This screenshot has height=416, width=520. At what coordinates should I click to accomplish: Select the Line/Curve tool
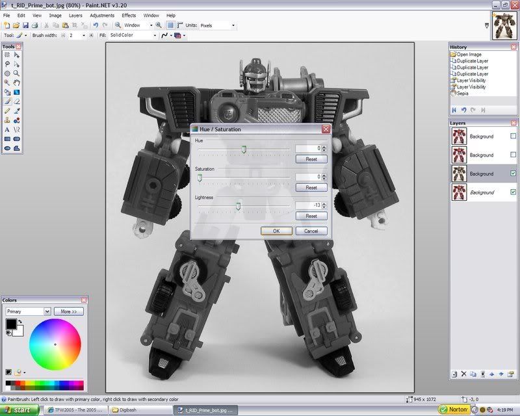pos(17,130)
